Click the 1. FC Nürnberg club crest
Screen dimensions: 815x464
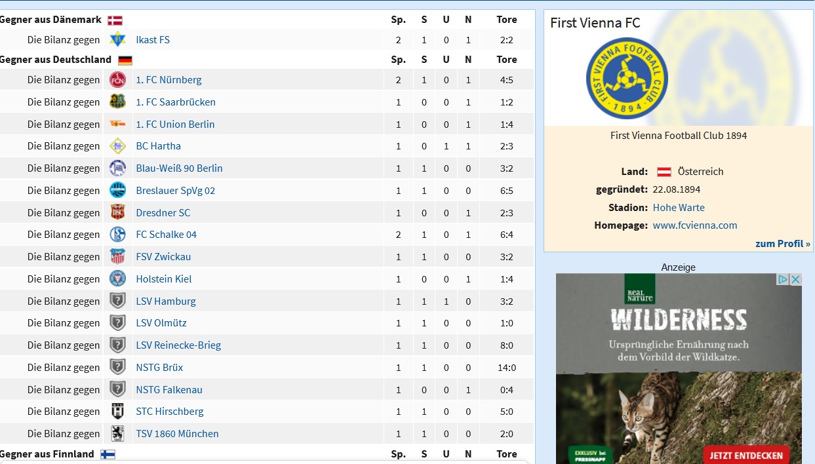coord(117,80)
